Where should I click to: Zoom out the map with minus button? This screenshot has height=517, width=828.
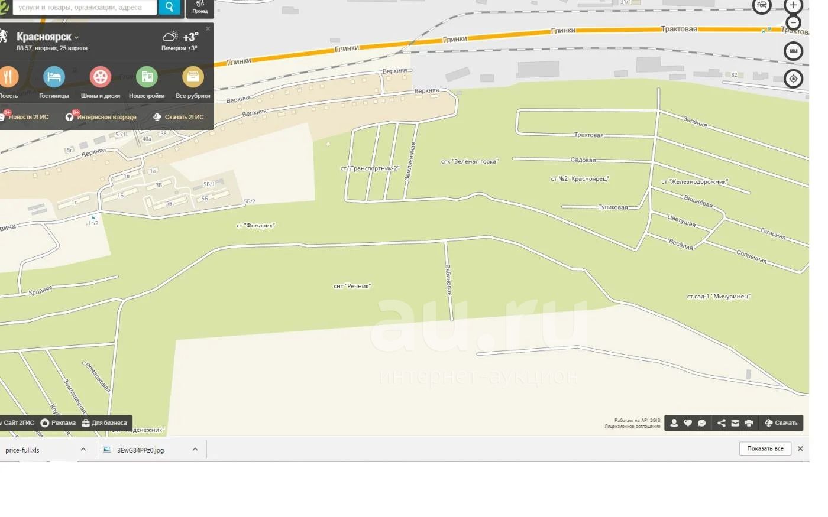(x=794, y=23)
